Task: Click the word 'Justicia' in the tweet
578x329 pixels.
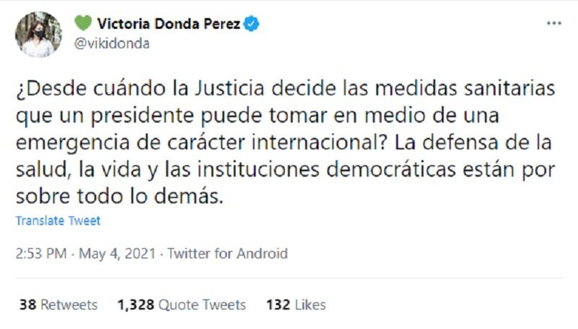Action: (x=229, y=89)
